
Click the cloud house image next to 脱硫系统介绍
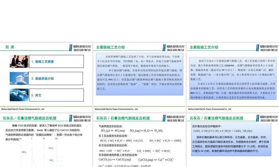[x=20, y=78]
